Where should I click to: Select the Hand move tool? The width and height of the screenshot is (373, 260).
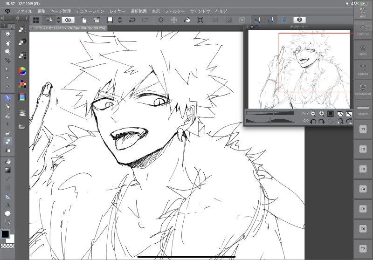[x=8, y=43]
